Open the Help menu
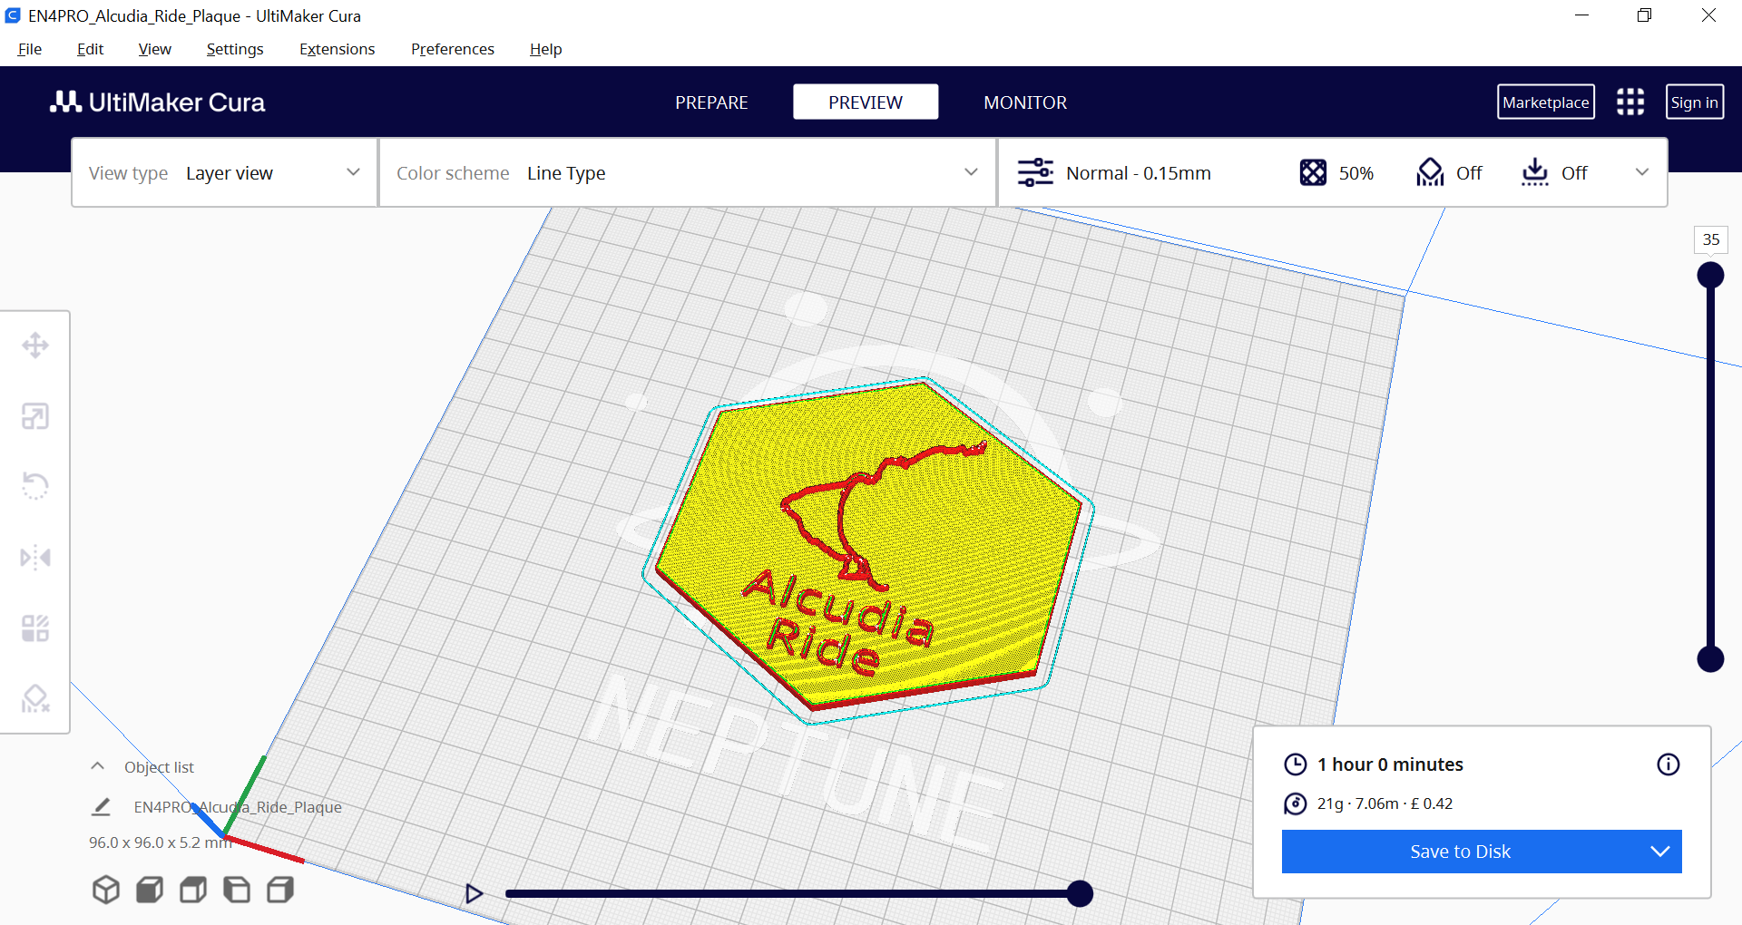 546,49
